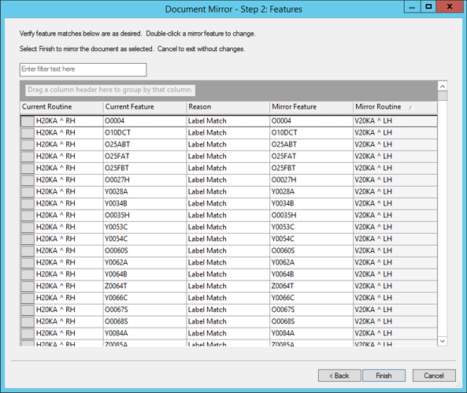Viewport: 467px width, 393px height.
Task: Click the Back button
Action: coord(339,376)
